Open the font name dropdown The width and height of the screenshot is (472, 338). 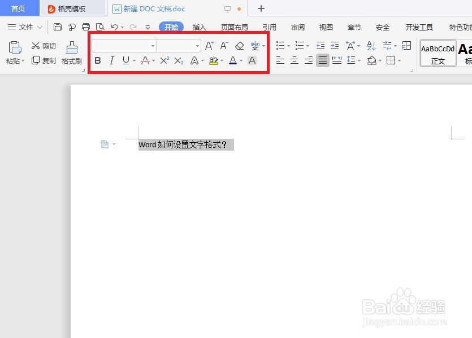coord(153,45)
